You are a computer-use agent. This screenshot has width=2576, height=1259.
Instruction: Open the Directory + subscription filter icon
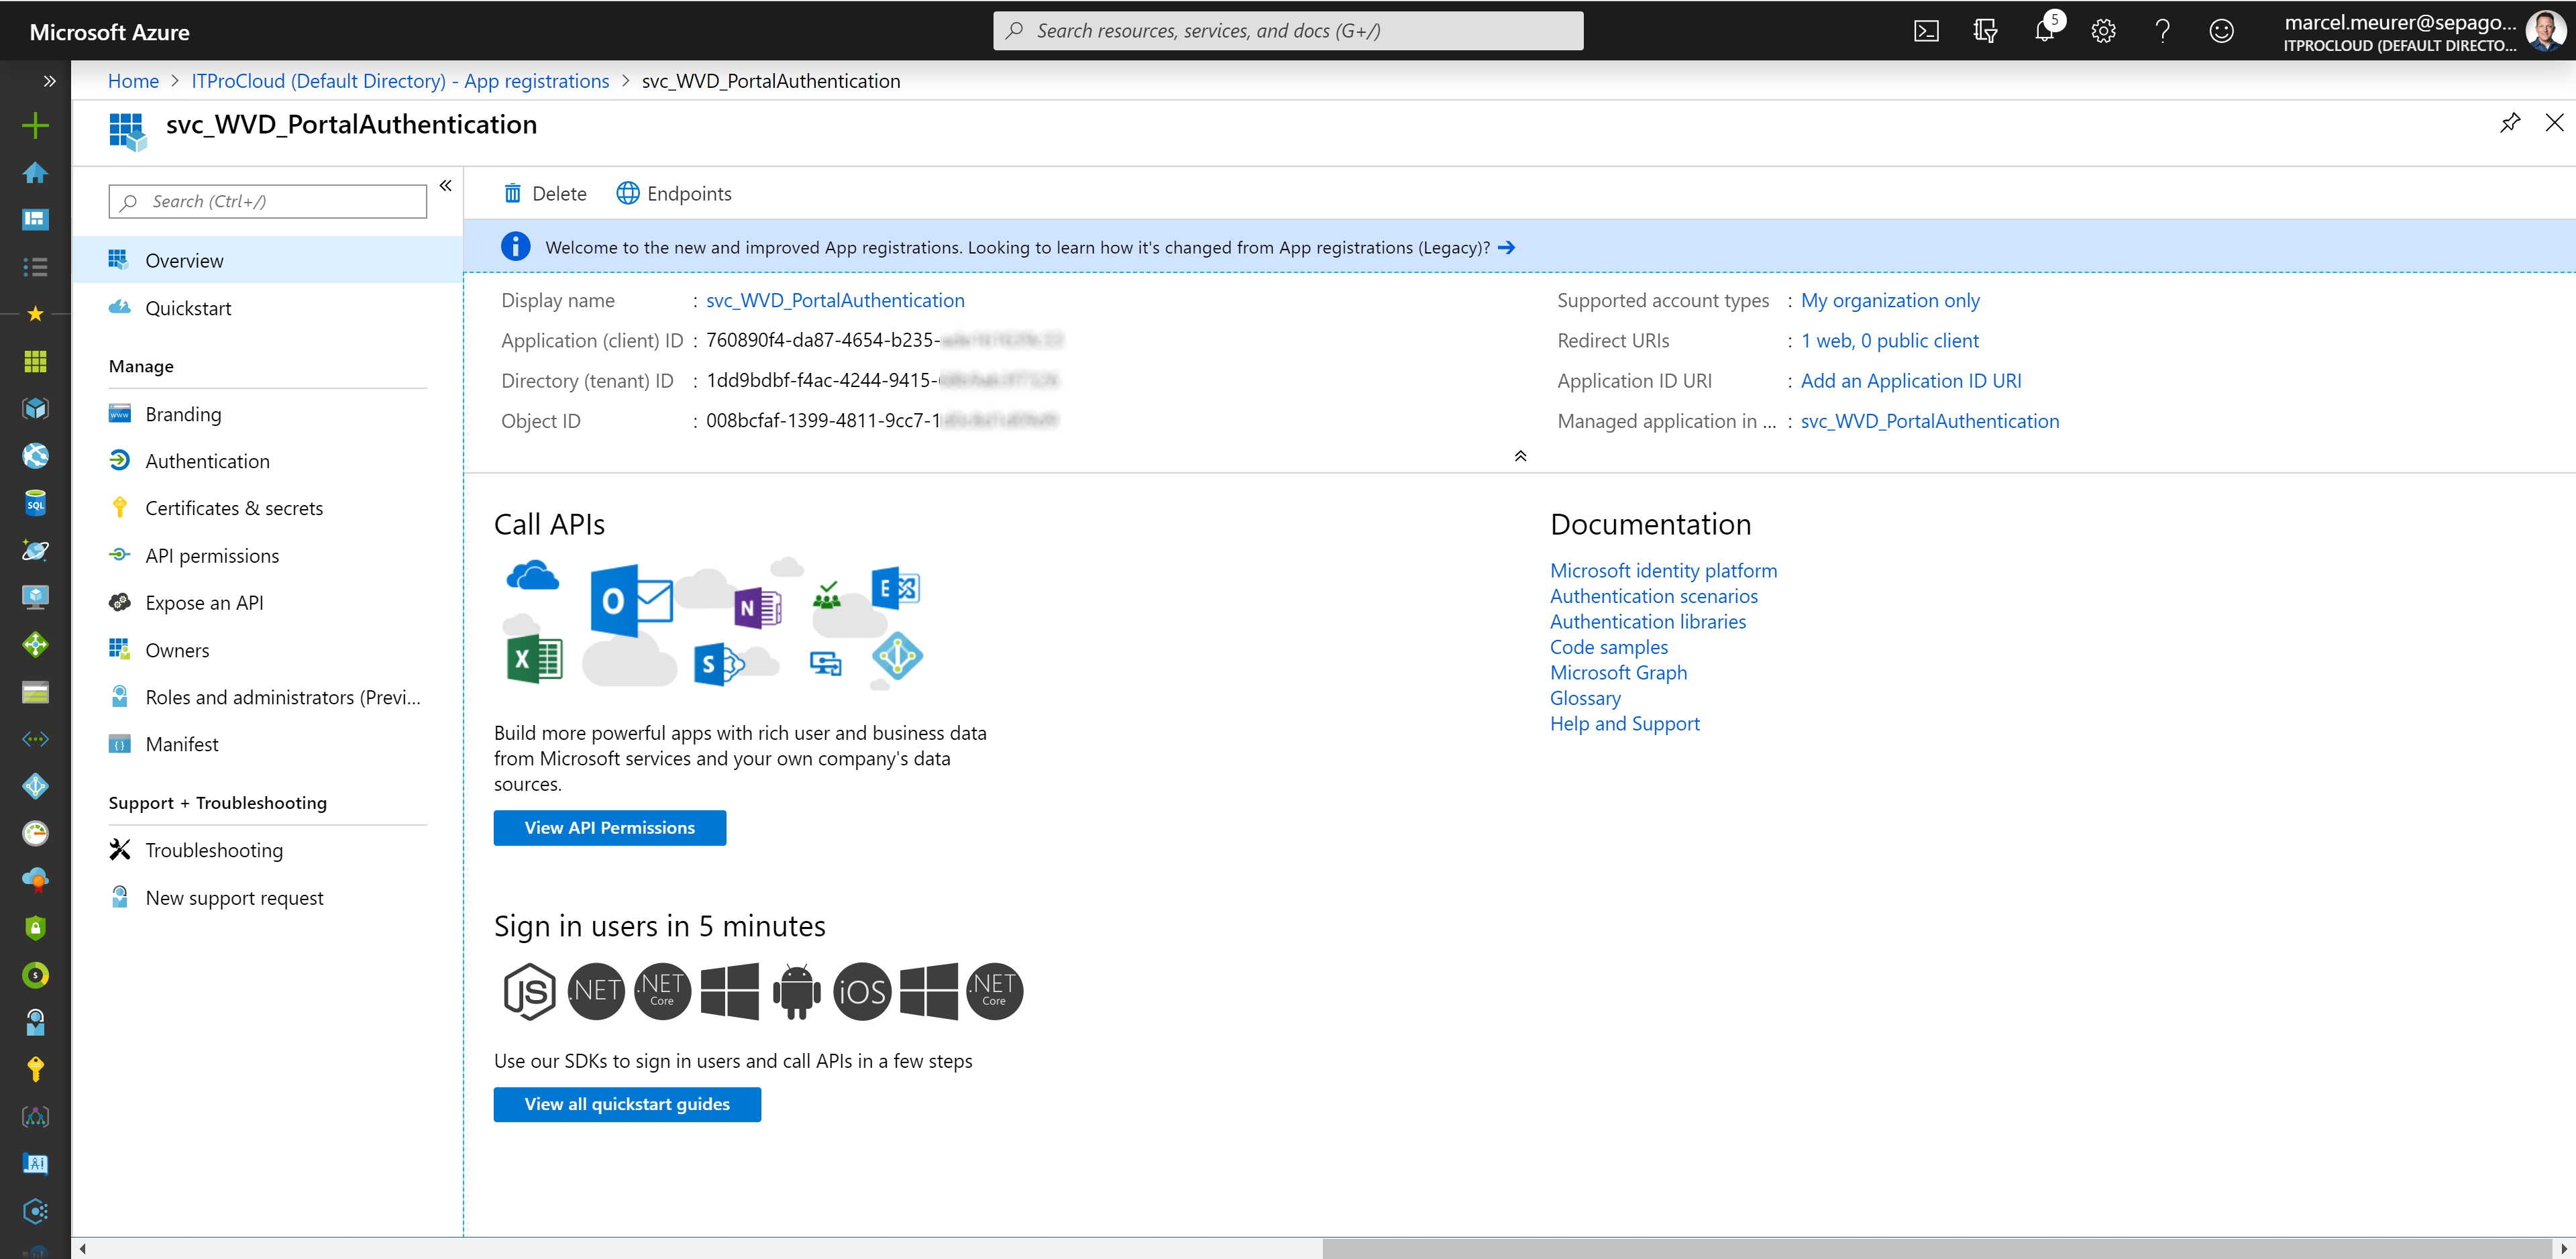tap(1985, 31)
